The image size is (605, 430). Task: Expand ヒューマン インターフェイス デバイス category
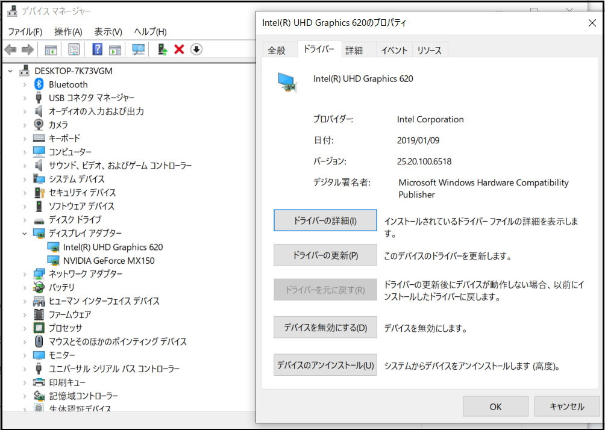pos(25,301)
